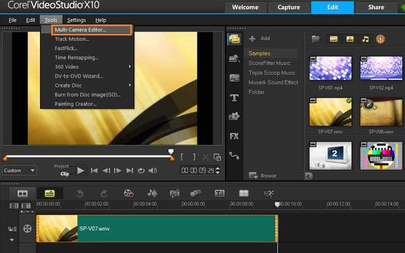Select the SP-V07.wmv clip on timeline

[157, 229]
